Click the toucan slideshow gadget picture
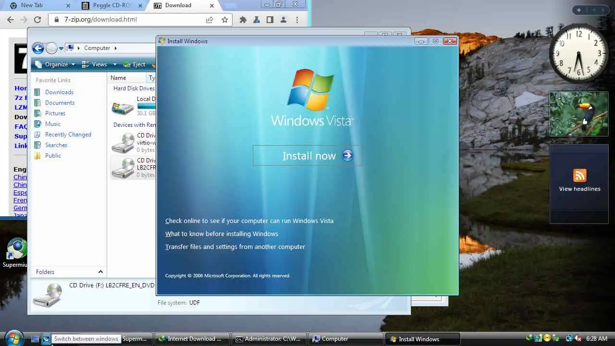 pyautogui.click(x=579, y=114)
